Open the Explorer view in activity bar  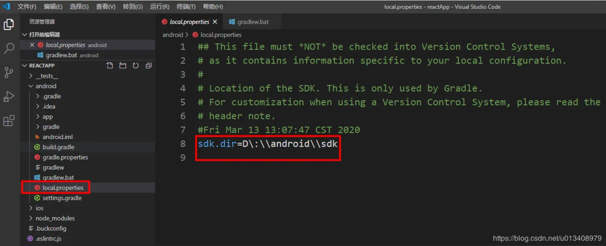[9, 24]
